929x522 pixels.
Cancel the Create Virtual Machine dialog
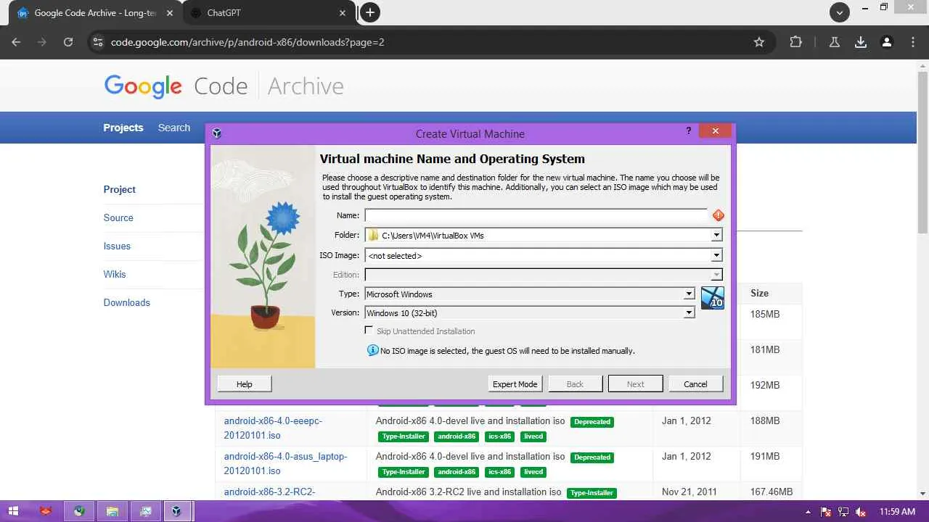pos(695,384)
